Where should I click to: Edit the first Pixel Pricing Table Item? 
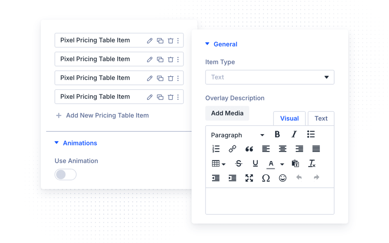[x=150, y=41]
